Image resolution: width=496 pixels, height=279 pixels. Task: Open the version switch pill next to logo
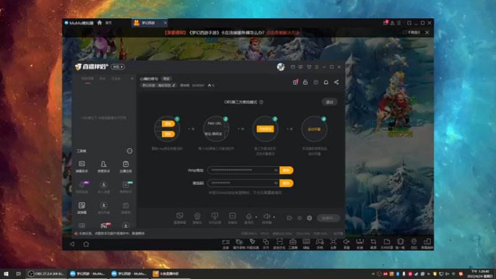pyautogui.click(x=118, y=67)
